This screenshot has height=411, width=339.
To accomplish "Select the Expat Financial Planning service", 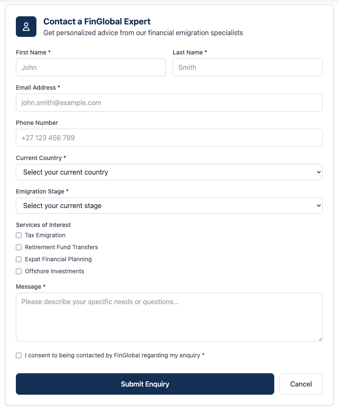I will [18, 259].
